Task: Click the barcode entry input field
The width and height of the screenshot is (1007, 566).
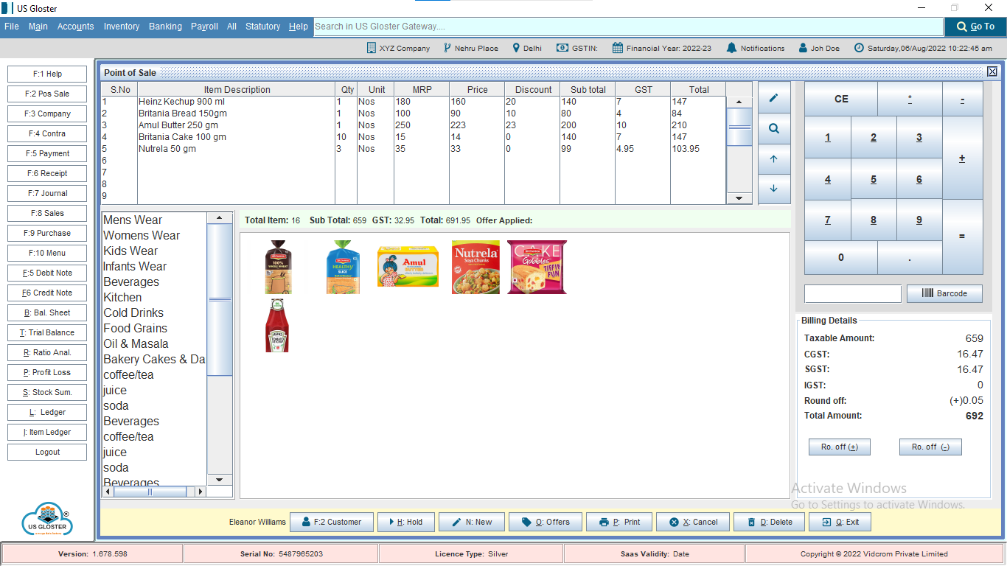Action: tap(853, 293)
